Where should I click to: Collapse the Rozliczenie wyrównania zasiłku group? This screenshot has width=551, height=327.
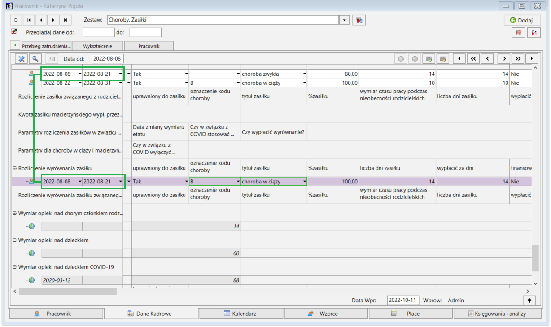click(x=14, y=168)
